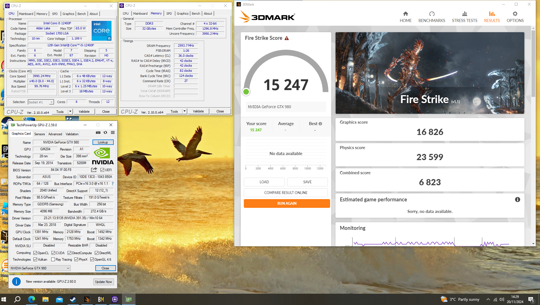
Task: Open CPU-Z taskbar icon
Action: pyautogui.click(x=115, y=299)
